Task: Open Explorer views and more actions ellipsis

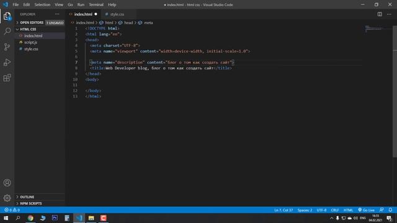Action: (57, 14)
